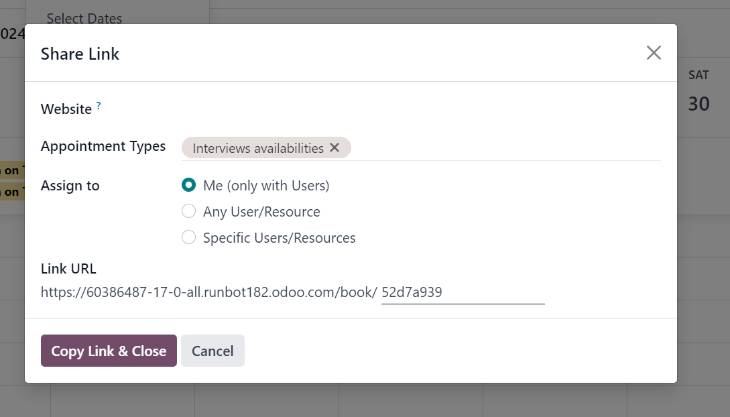Click the 'Share Link' dialog title

pos(80,54)
